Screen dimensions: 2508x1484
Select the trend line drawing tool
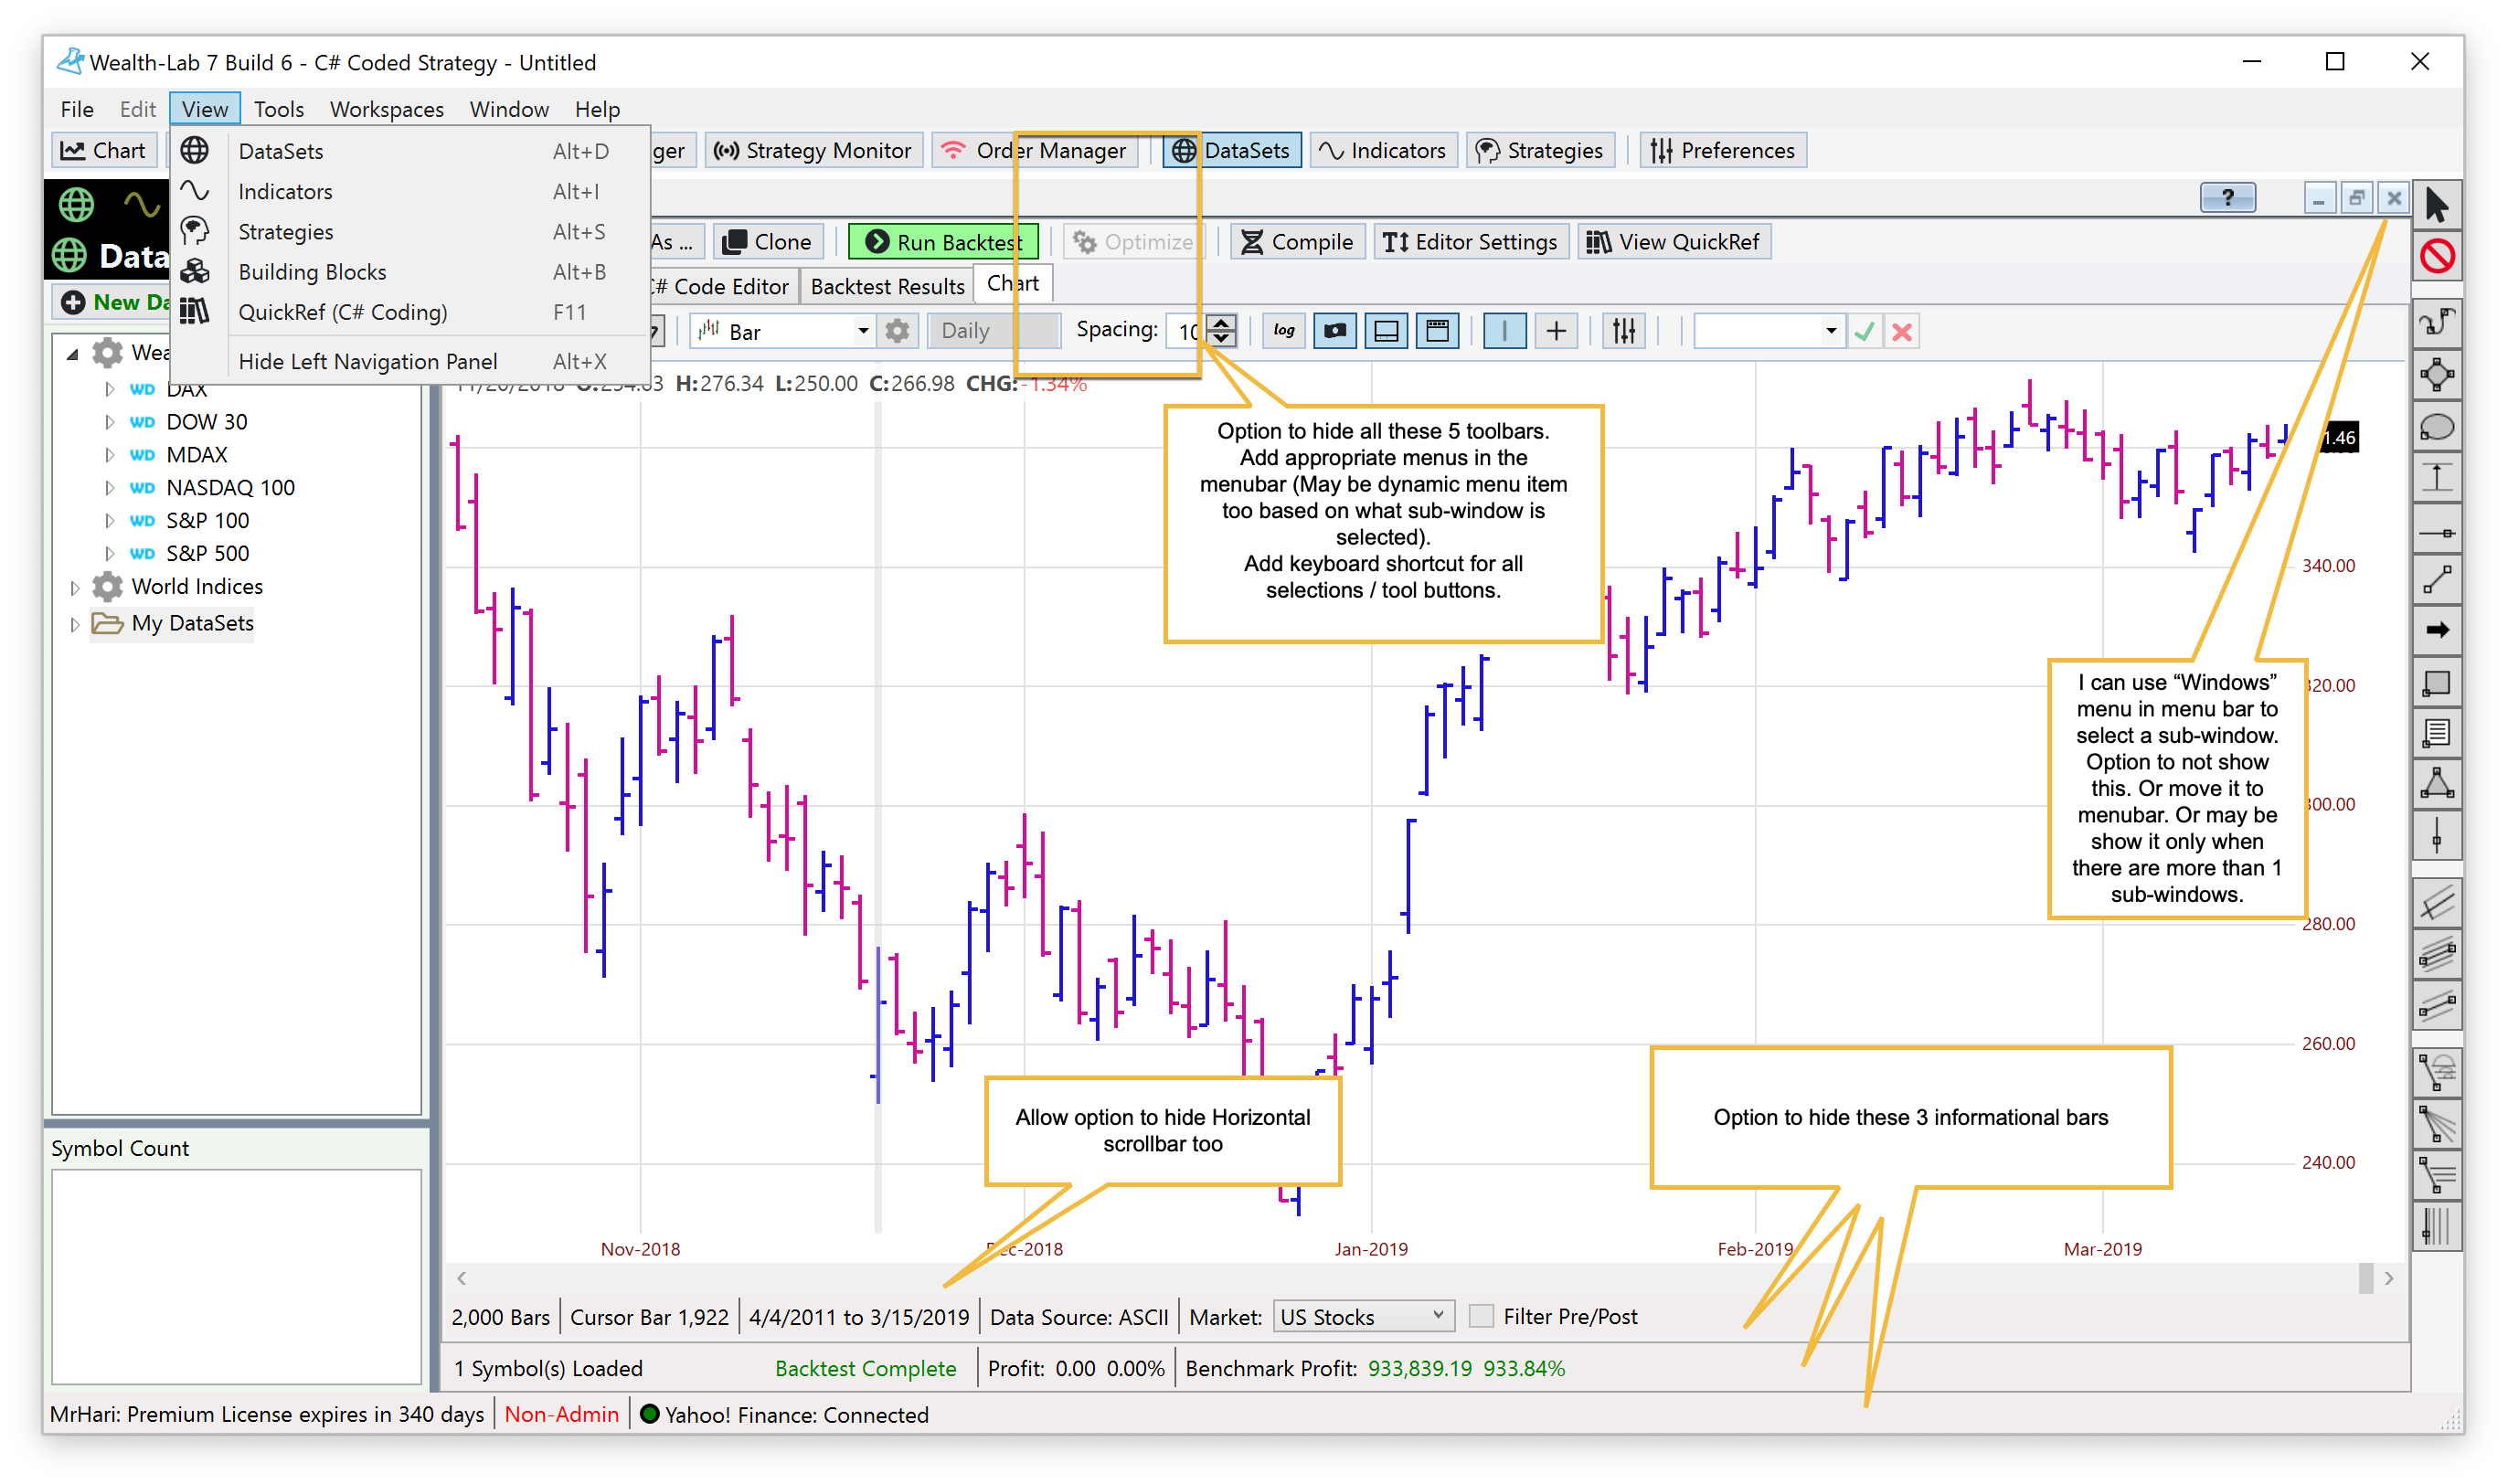[x=2436, y=580]
